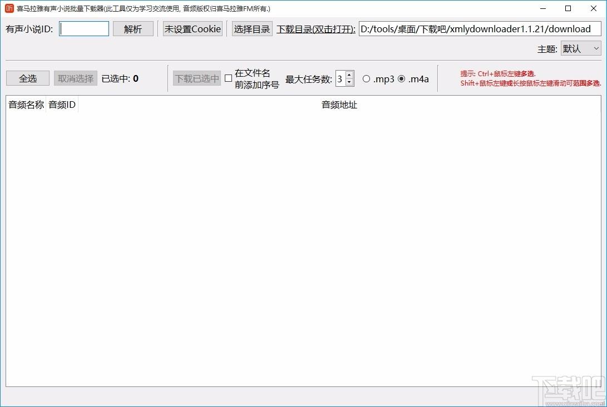
Task: Increase 最大任务数 with the up arrow
Action: tap(349, 76)
